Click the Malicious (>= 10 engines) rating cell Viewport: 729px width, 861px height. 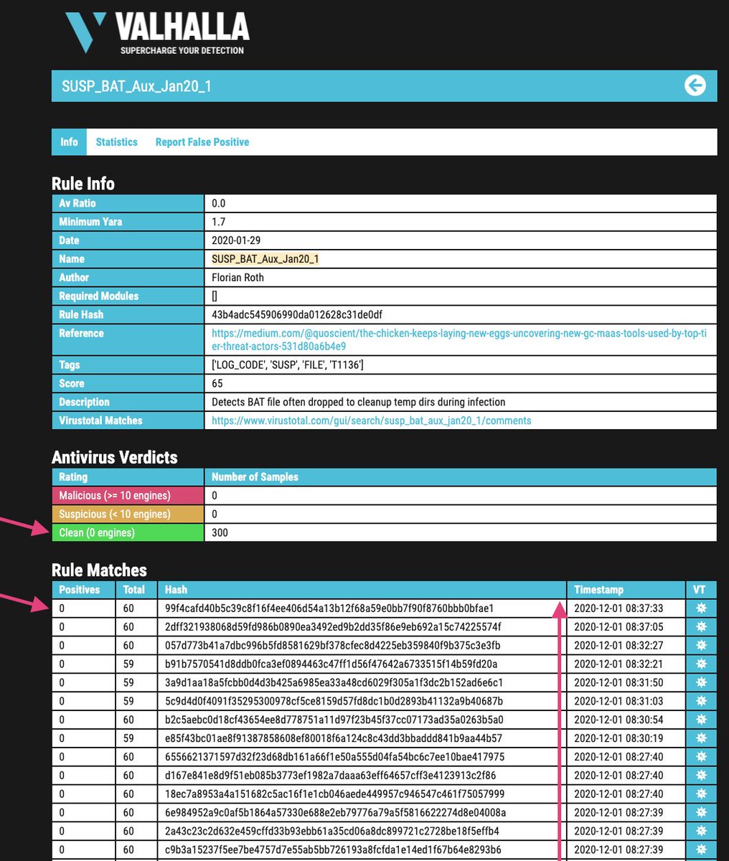128,496
